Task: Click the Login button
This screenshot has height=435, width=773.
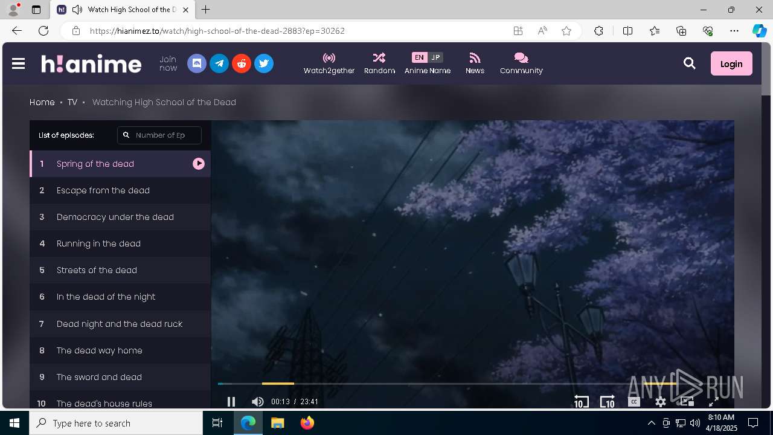Action: [731, 63]
